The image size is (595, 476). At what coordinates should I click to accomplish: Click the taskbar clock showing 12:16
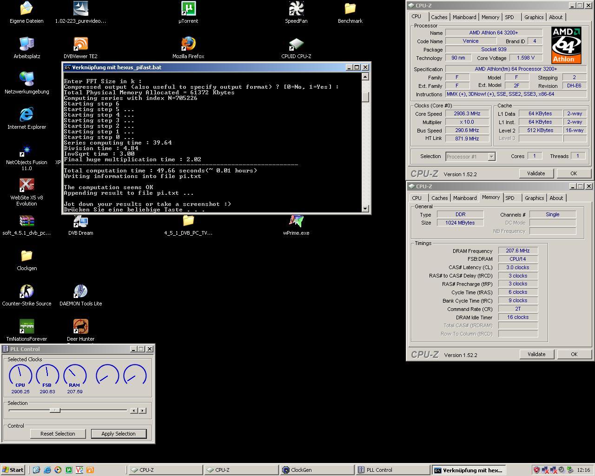583,470
